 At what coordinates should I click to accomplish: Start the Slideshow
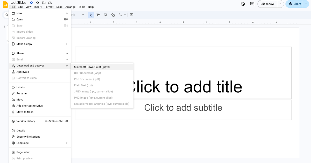(267, 4)
